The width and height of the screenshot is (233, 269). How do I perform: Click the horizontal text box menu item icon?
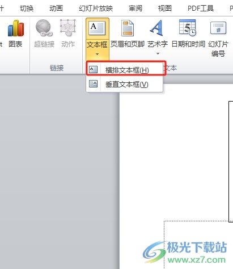coord(93,69)
